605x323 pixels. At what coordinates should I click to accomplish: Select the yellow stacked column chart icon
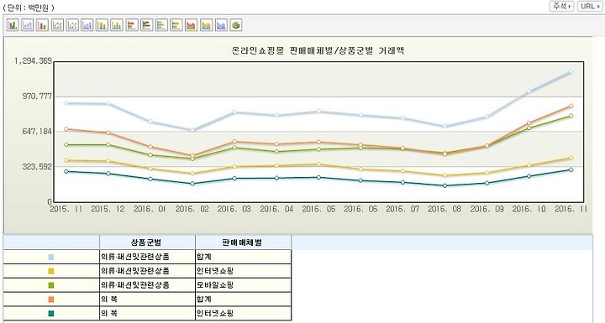pos(102,25)
